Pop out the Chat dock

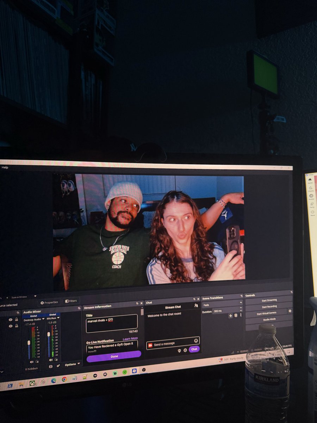194,299
